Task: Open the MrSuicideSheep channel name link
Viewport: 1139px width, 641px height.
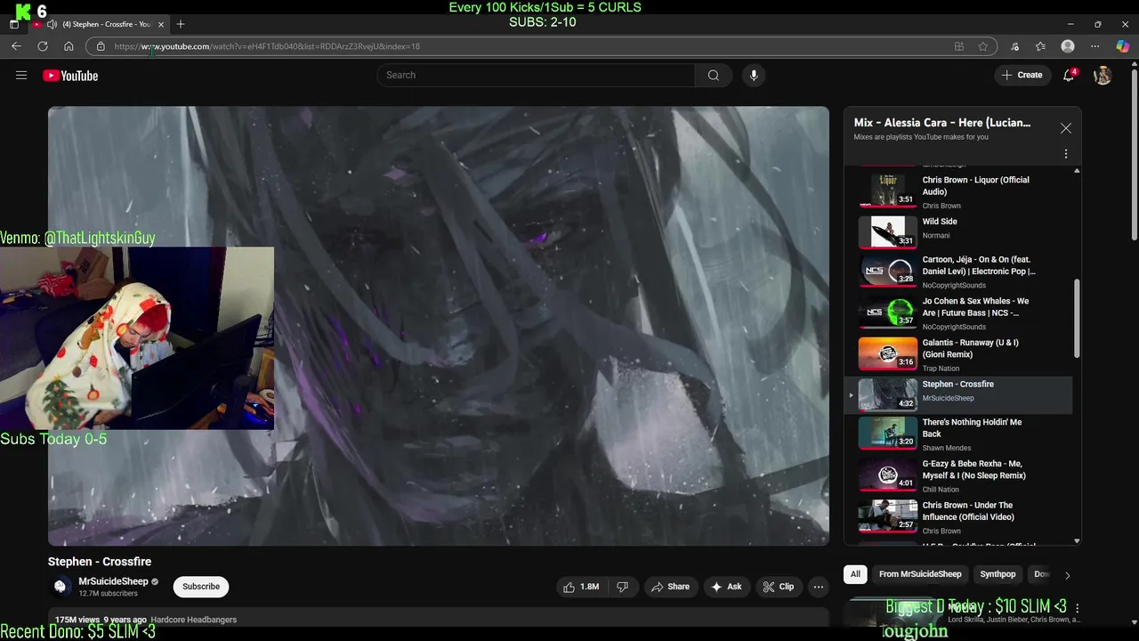Action: click(x=113, y=581)
